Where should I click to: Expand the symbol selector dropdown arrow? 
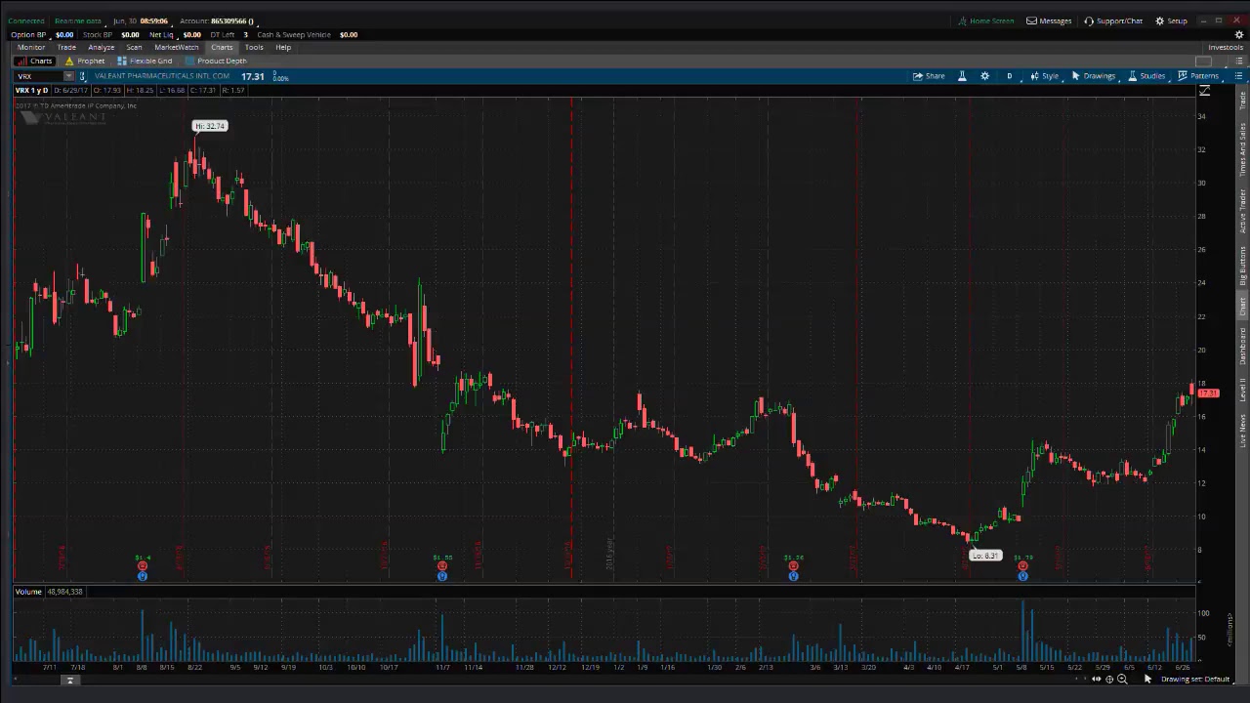pos(68,76)
